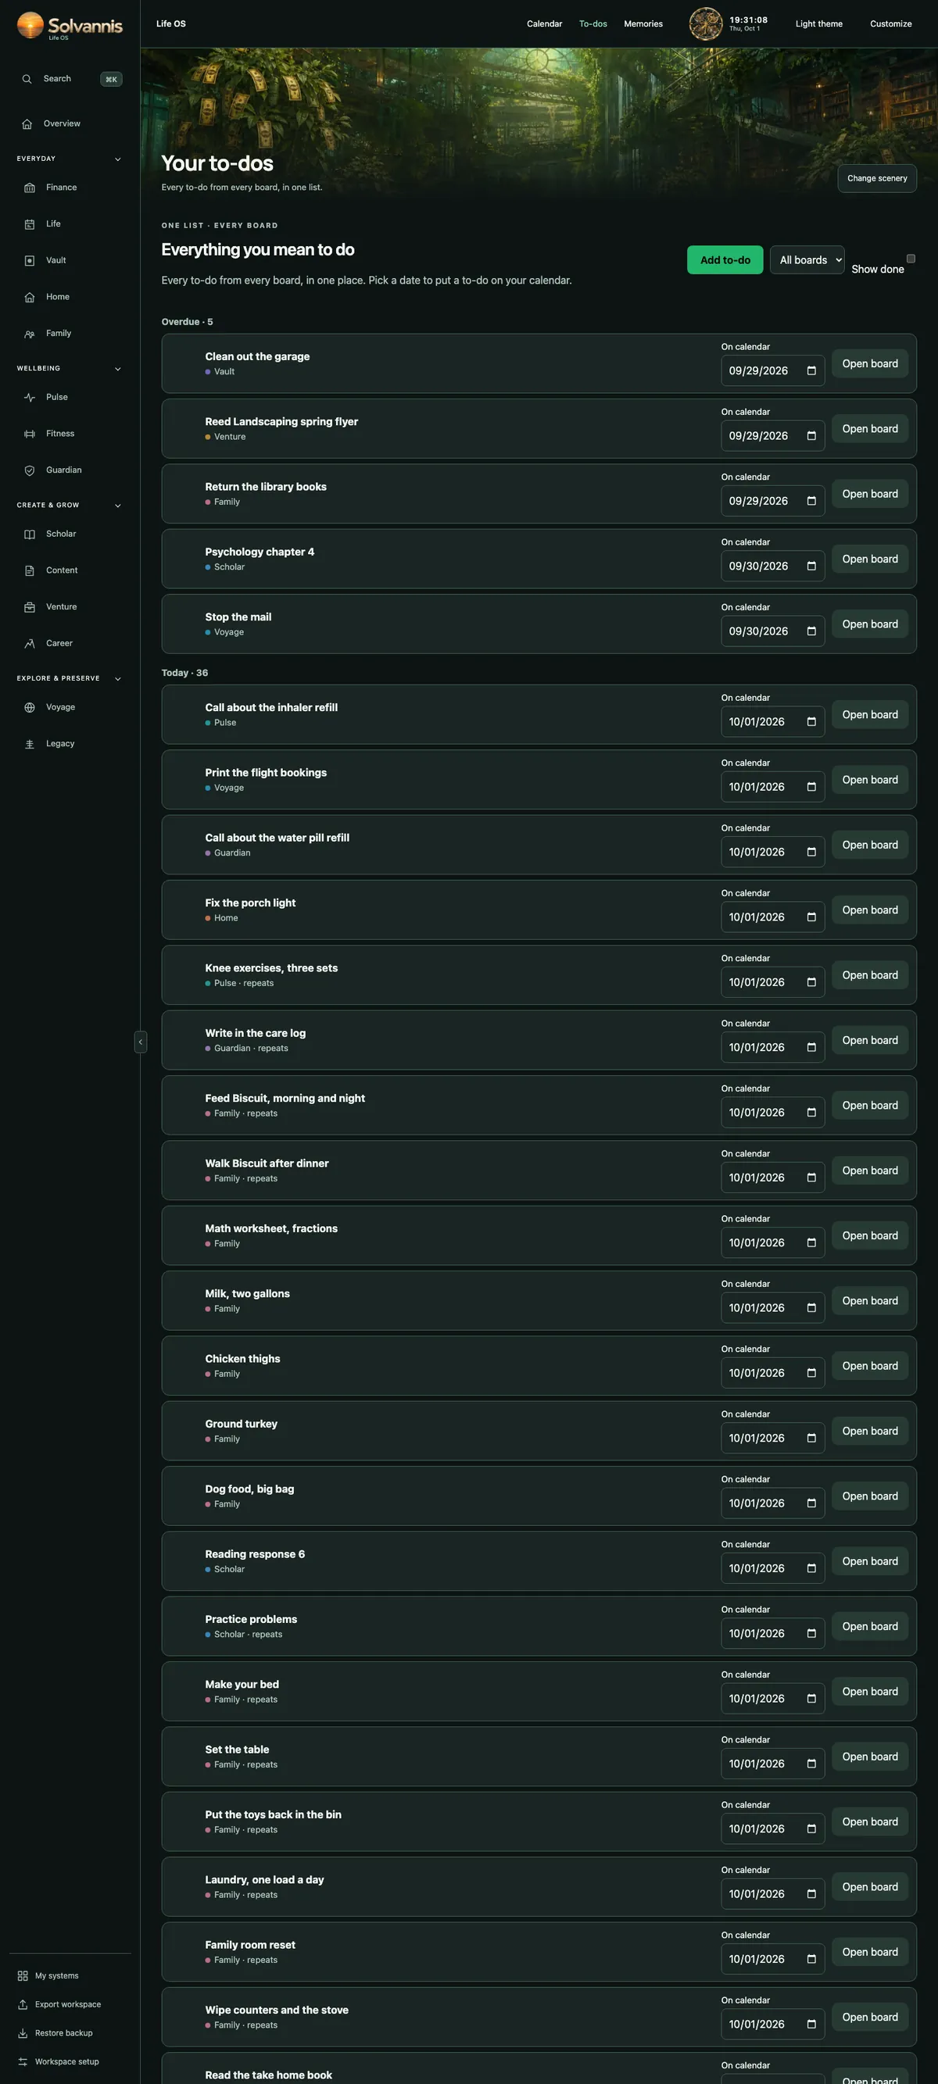Collapse the sidebar with the edge chevron
This screenshot has height=2084, width=938.
pyautogui.click(x=140, y=1041)
